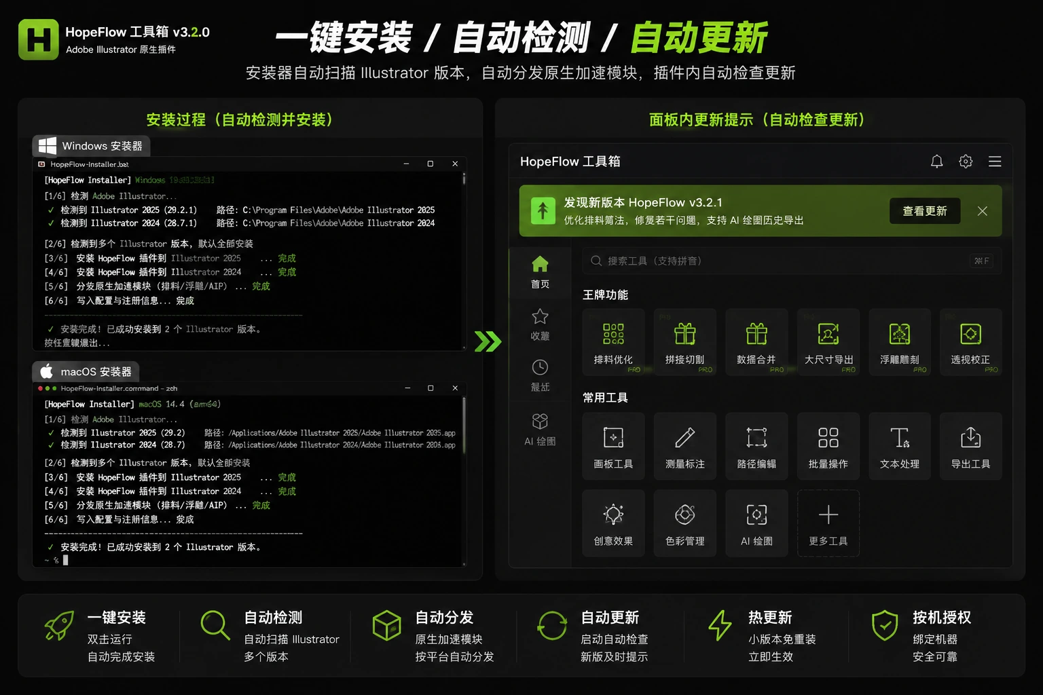Click the rocket icon for 一键安装
Viewport: 1043px width, 695px height.
[x=59, y=625]
